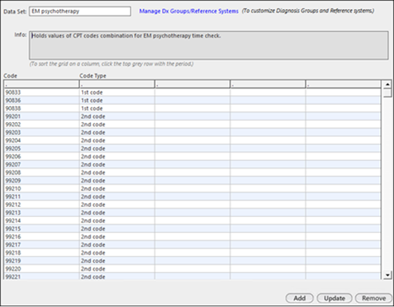Screen dimensions: 394x307
Task: Select code 99221 cell
Action: coord(42,276)
